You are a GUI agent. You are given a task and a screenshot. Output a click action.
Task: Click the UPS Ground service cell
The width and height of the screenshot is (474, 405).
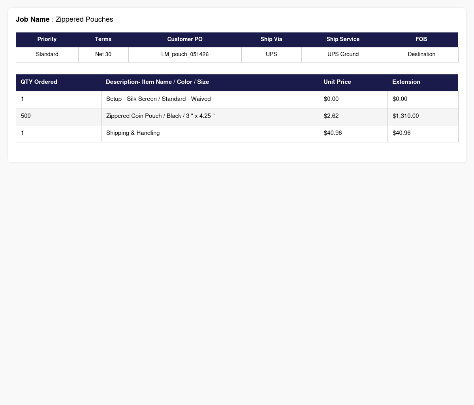click(x=343, y=55)
